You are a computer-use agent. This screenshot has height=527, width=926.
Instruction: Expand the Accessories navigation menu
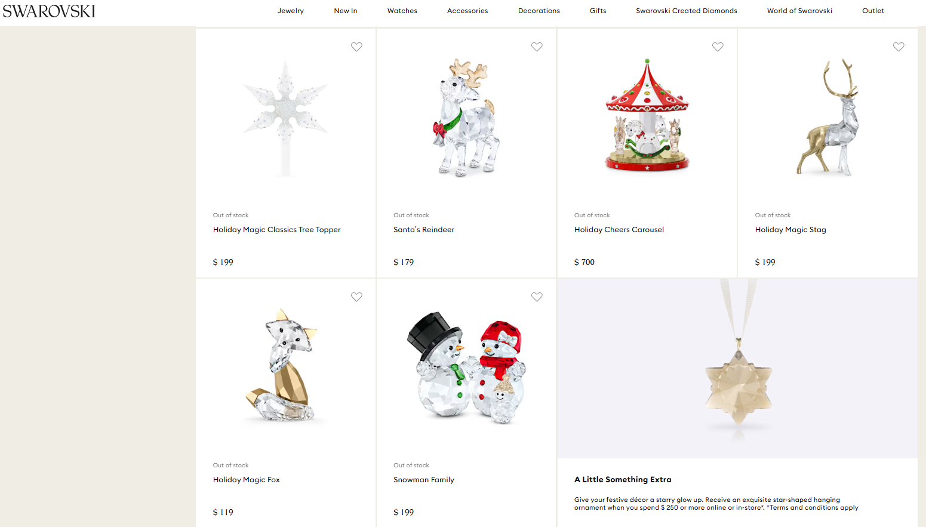(467, 11)
